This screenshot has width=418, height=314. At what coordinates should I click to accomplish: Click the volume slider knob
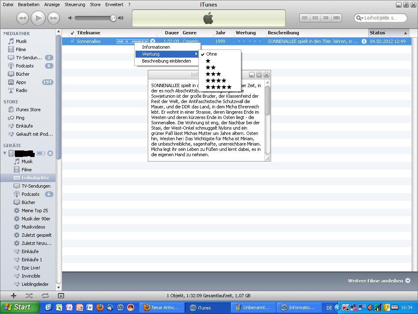tap(113, 18)
